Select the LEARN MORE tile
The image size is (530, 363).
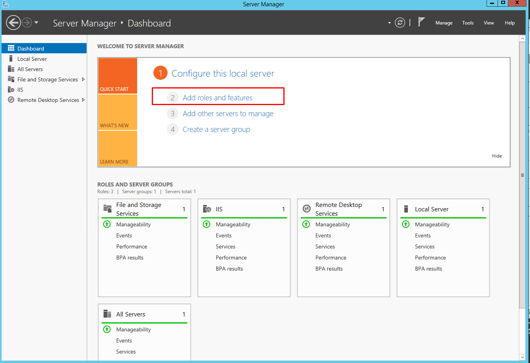point(117,149)
